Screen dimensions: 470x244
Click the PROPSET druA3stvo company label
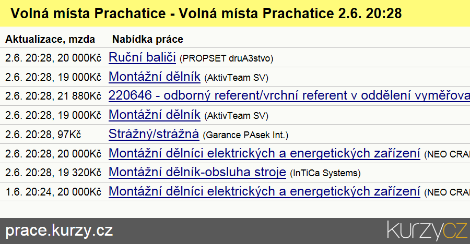coord(226,58)
